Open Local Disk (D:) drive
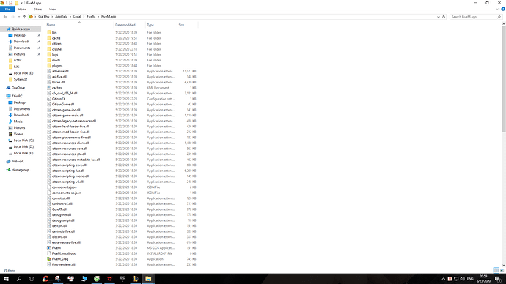 (23, 147)
